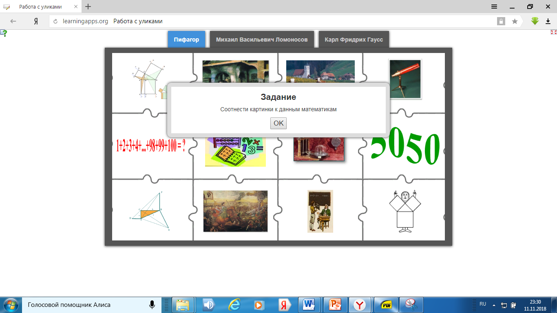Select the Пифагор tab
The image size is (557, 313).
(x=186, y=40)
